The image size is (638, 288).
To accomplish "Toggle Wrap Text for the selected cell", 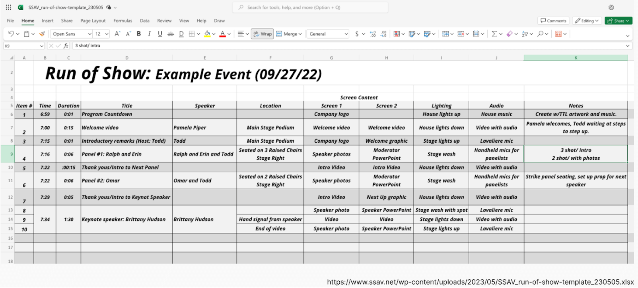I will coord(262,34).
